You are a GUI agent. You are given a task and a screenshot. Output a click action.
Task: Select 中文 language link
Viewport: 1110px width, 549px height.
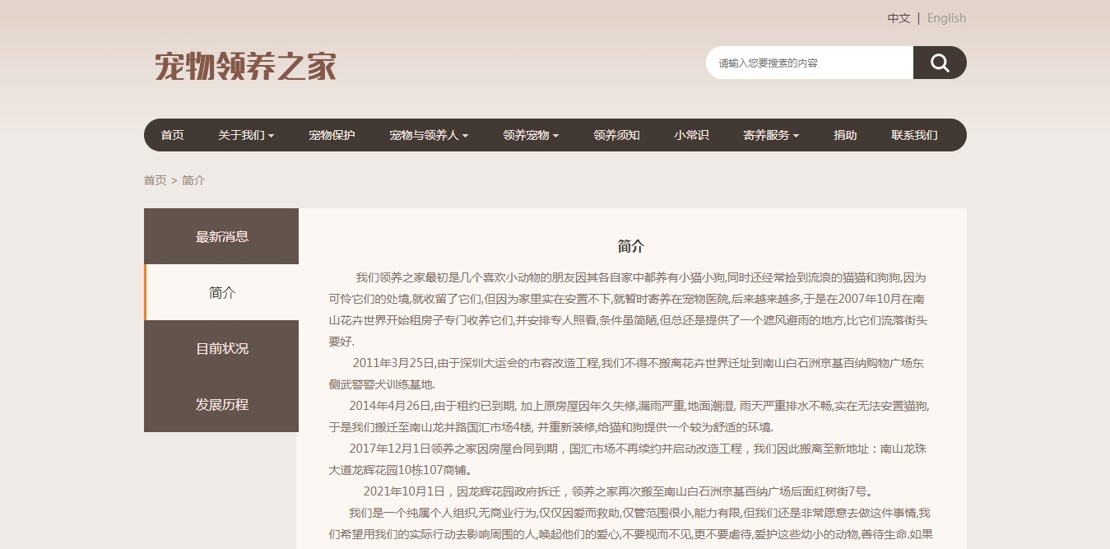(899, 18)
